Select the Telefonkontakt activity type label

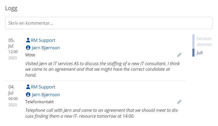[x=40, y=102]
